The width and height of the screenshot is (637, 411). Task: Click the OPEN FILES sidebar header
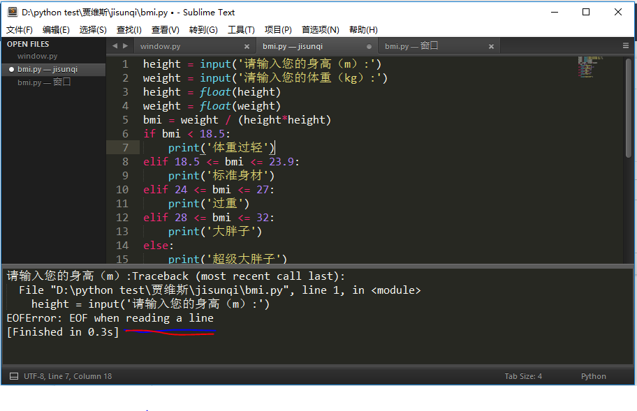[x=28, y=44]
